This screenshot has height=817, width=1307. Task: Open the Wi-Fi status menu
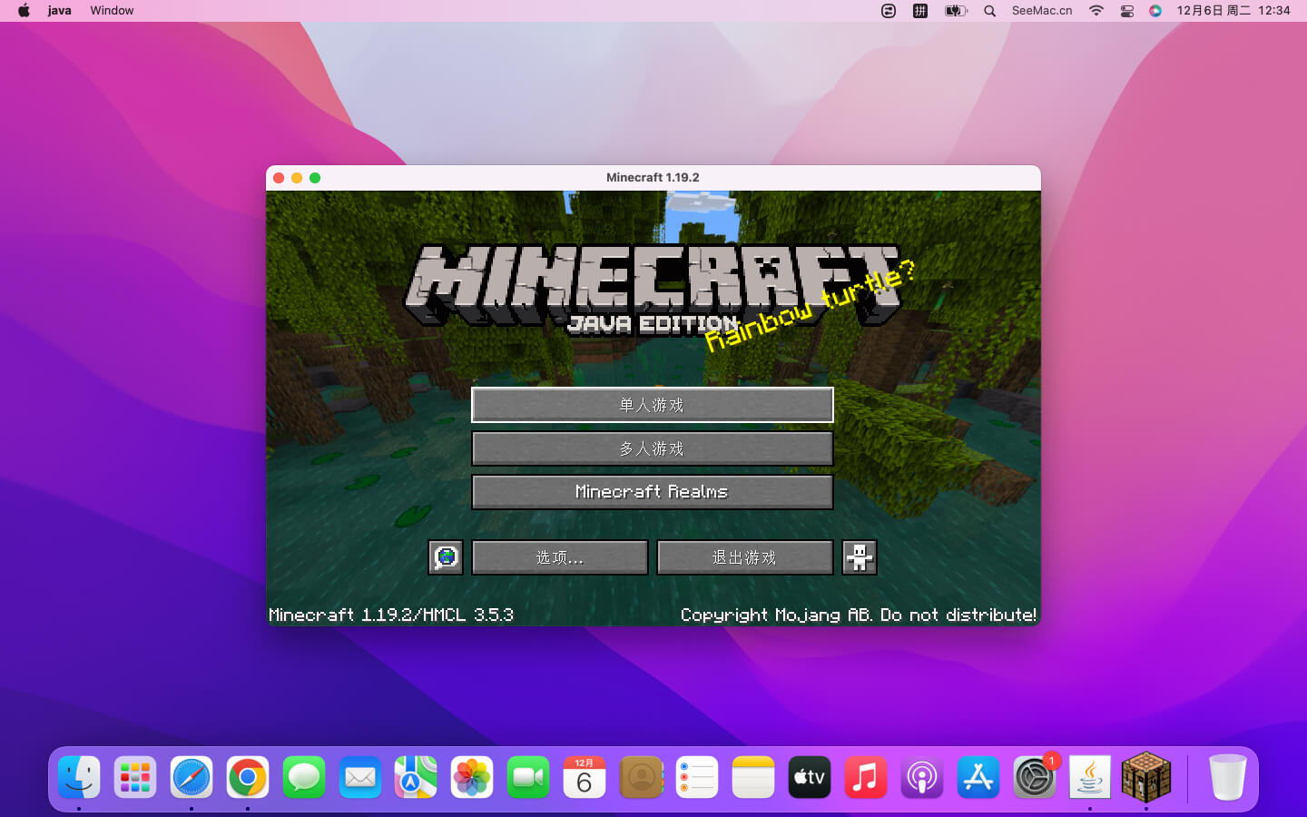[x=1096, y=11]
